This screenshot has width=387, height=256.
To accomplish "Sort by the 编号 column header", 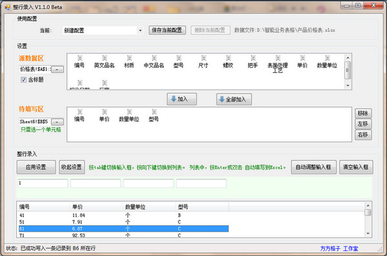I will tap(44, 206).
